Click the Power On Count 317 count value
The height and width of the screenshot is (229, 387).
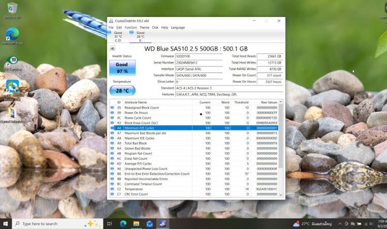[x=270, y=75]
